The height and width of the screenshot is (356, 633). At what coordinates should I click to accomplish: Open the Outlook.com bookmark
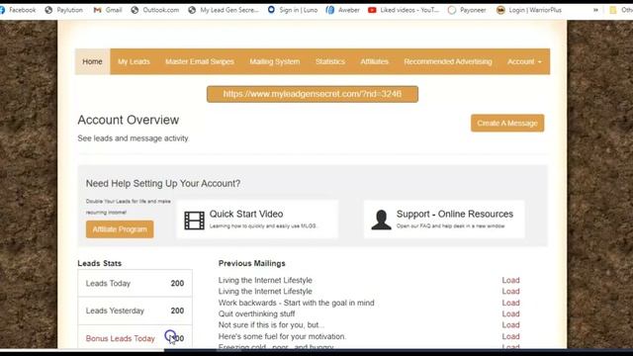155,10
